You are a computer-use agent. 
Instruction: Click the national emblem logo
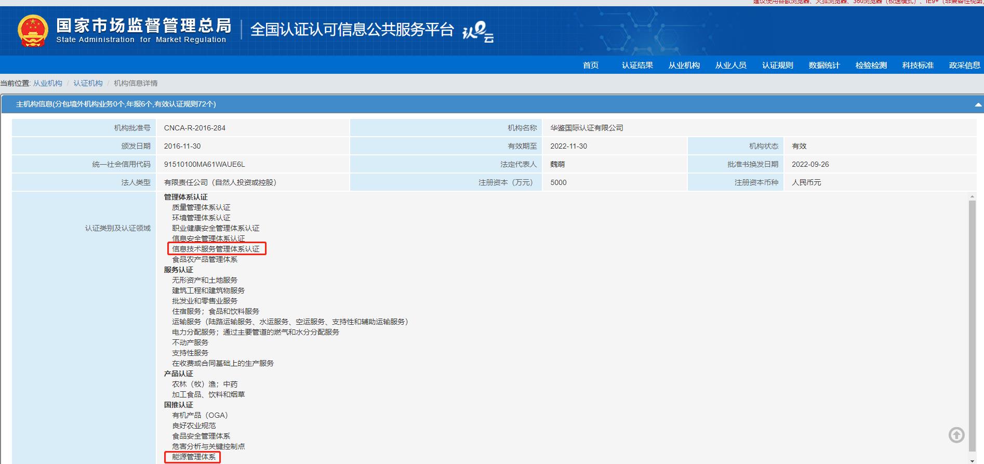tap(33, 31)
